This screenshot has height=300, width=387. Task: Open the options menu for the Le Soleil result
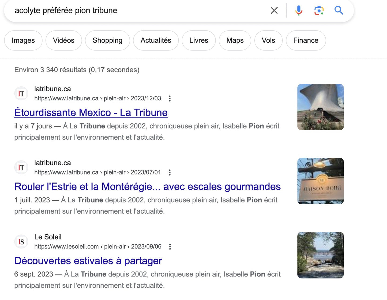[170, 247]
